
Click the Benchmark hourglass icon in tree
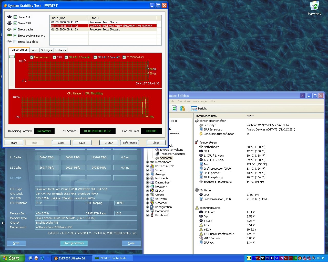point(152,215)
